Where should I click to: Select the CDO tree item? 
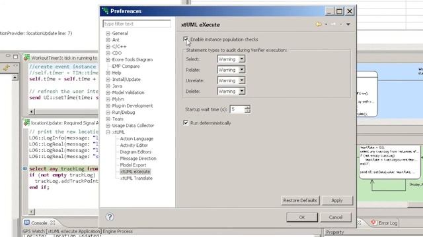pyautogui.click(x=117, y=53)
